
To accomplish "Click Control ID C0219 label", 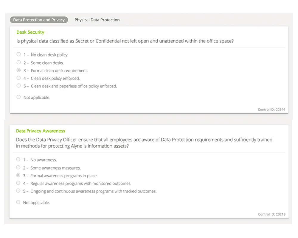I will coord(271,214).
